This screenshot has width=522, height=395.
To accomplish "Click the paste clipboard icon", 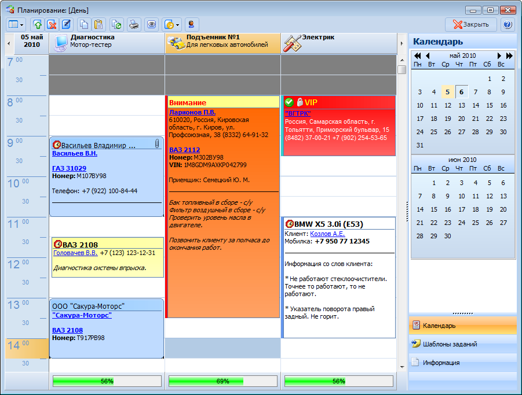I will click(98, 25).
